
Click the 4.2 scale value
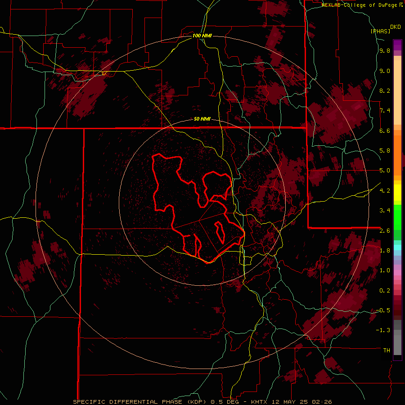coord(385,191)
